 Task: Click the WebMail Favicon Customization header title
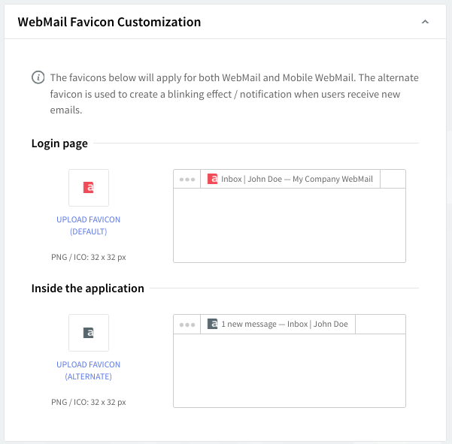pyautogui.click(x=109, y=22)
